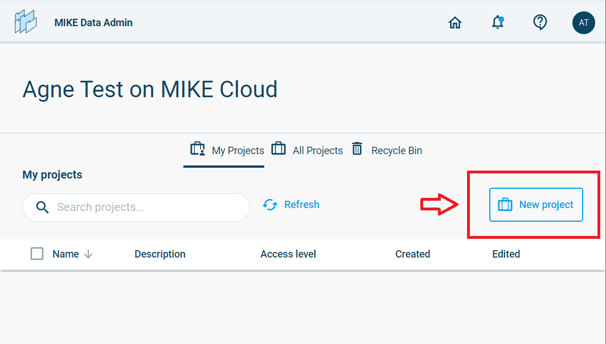Image resolution: width=606 pixels, height=344 pixels.
Task: Focus the Search projects input field
Action: coord(148,207)
